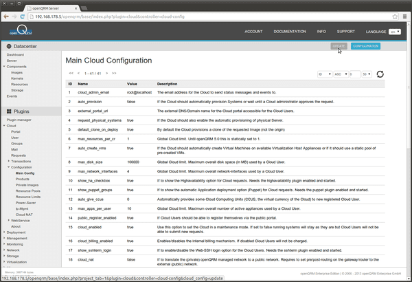Open Dashboard in Datacenter sidebar
The height and width of the screenshot is (282, 412).
[x=15, y=55]
